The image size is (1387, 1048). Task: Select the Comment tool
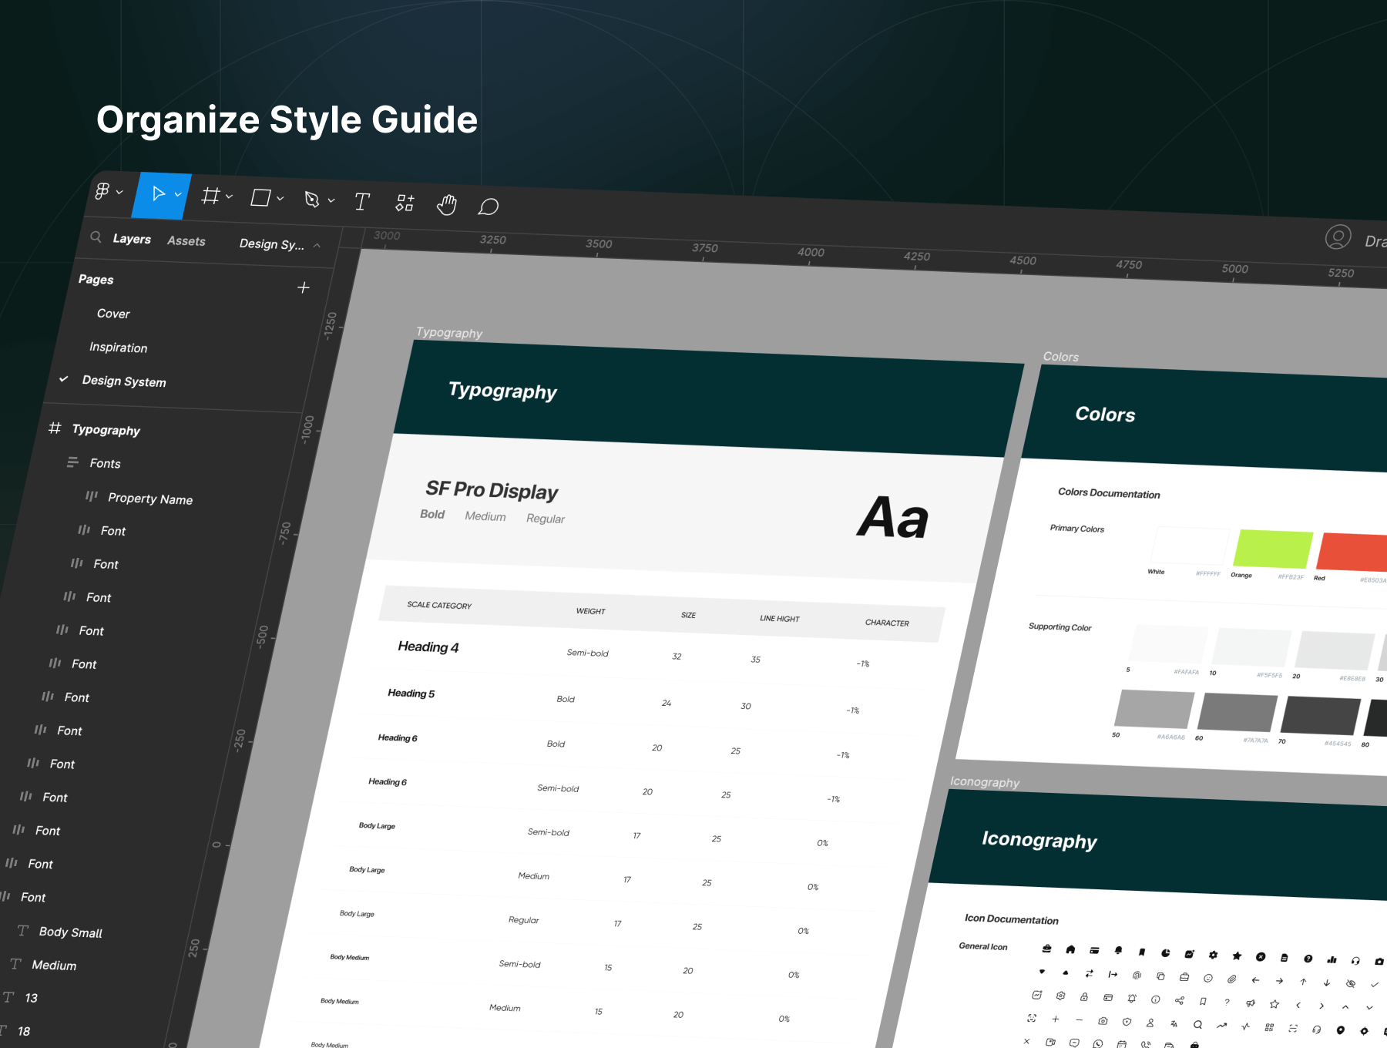coord(489,207)
